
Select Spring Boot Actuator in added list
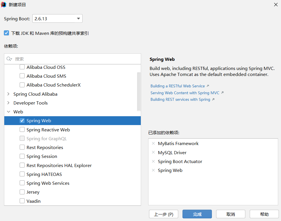(x=180, y=162)
